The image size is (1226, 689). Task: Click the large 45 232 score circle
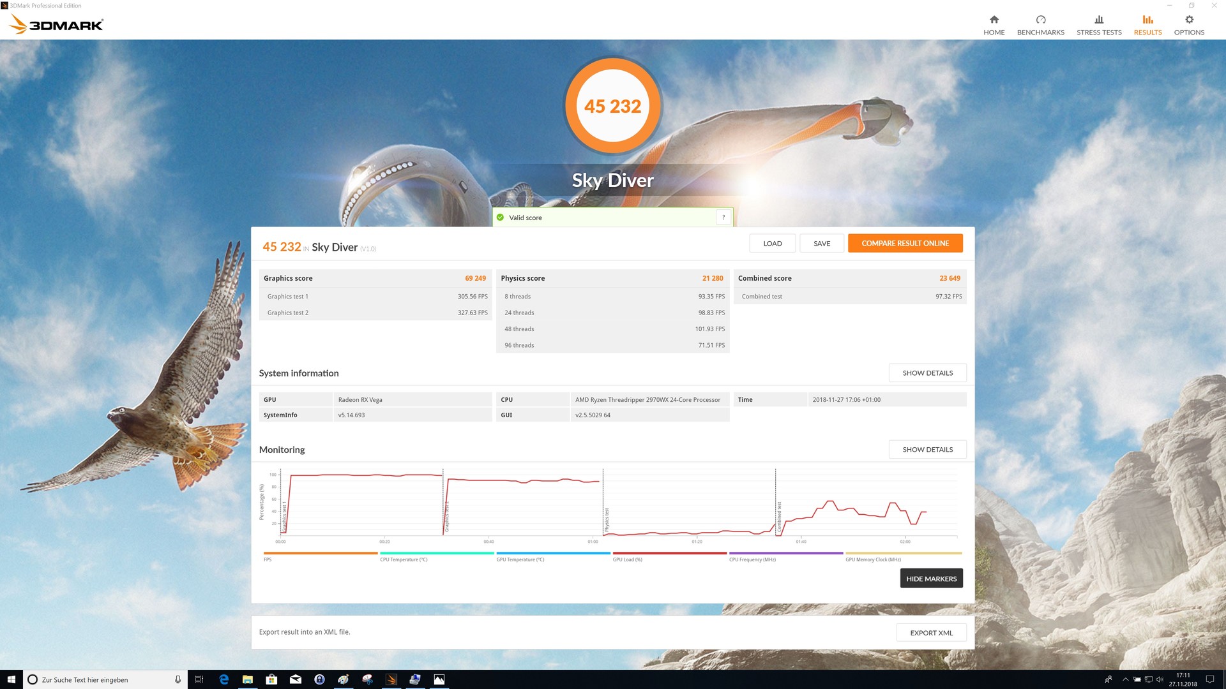(x=612, y=106)
